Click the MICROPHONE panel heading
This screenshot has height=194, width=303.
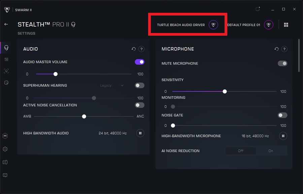click(x=177, y=49)
